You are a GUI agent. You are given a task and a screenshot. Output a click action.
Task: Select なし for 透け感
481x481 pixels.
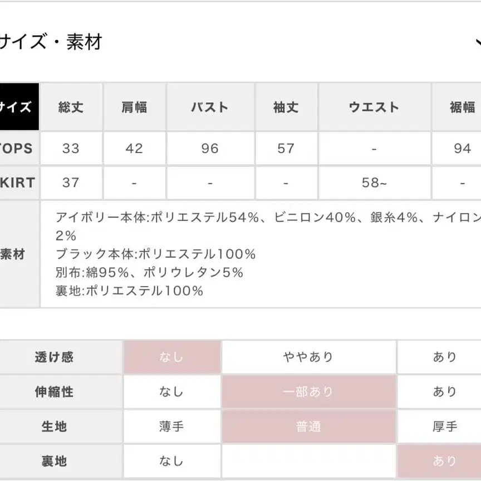[171, 357]
